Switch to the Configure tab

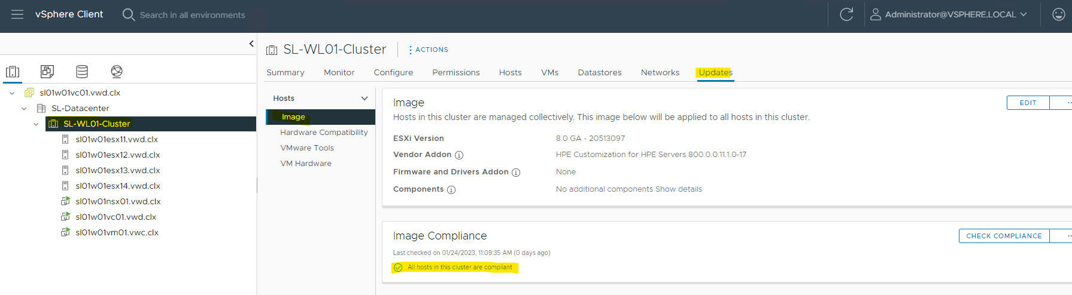393,72
